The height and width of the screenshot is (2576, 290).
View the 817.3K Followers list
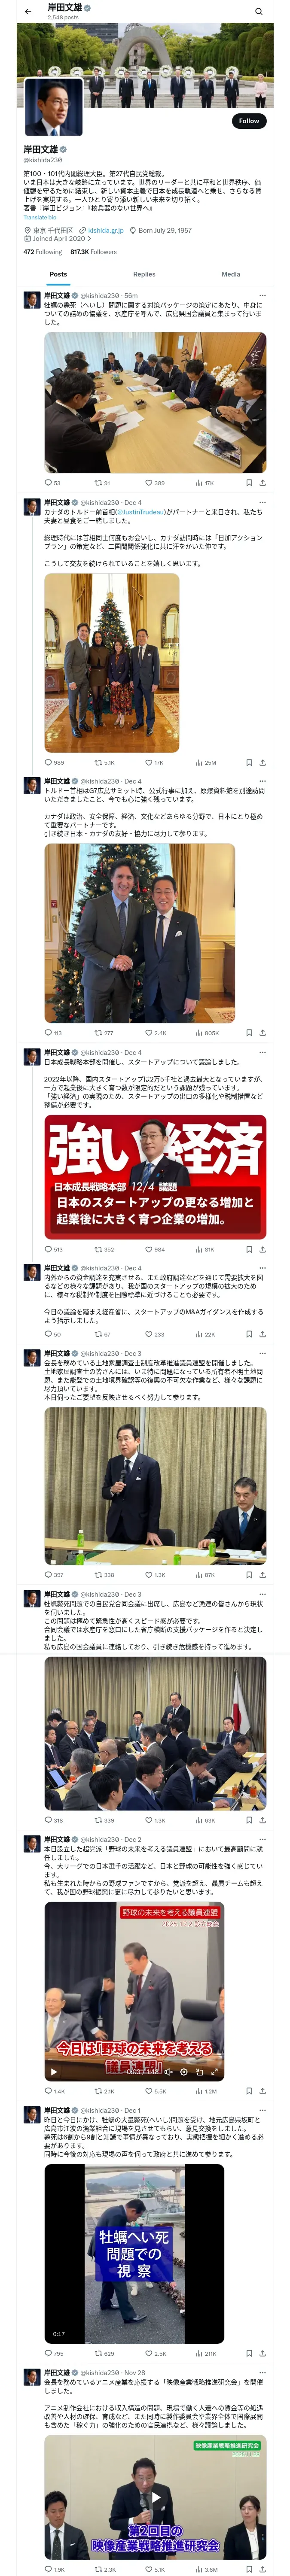93,252
